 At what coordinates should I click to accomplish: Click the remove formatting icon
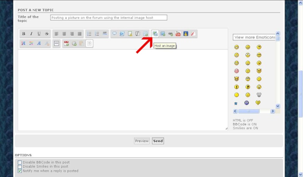pyautogui.click(x=47, y=43)
